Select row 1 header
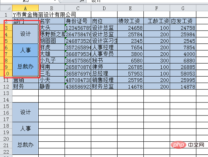 6,15
